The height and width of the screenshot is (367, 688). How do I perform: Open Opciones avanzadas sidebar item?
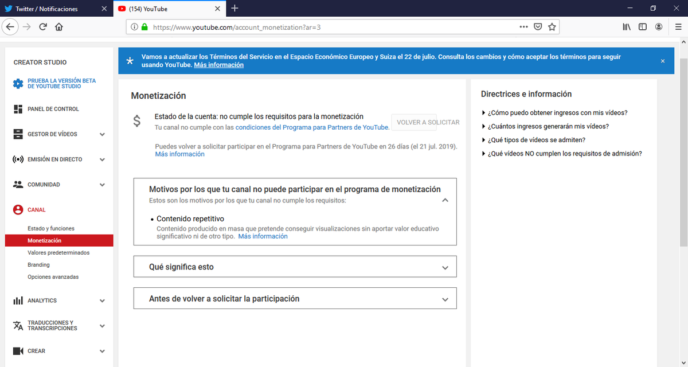(53, 277)
